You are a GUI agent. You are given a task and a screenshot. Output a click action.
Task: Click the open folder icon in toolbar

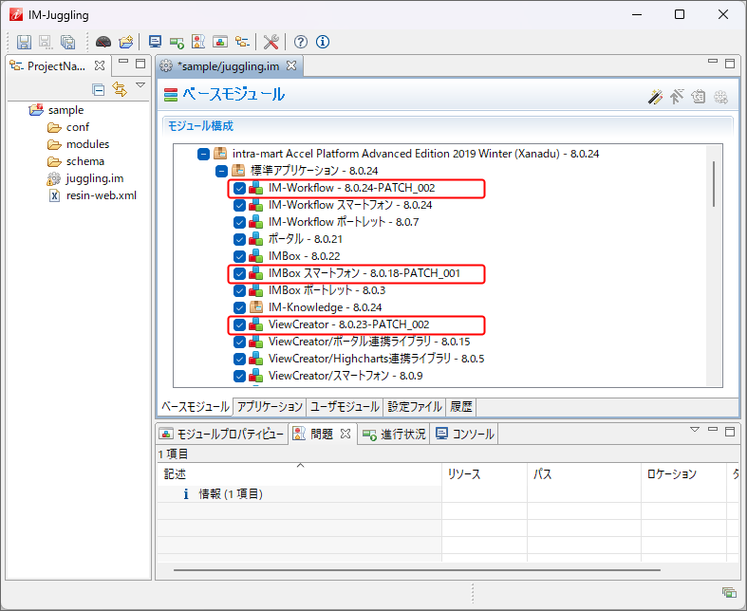coord(126,42)
